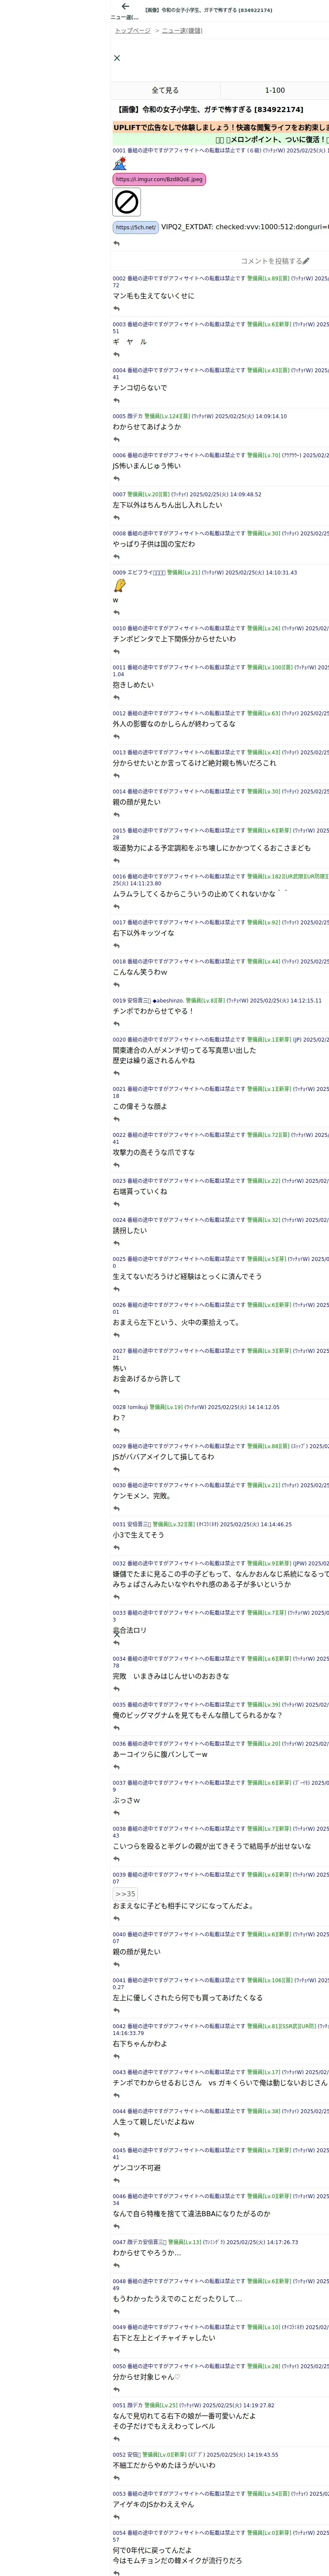Click post number 0005
329x2576 pixels.
point(120,416)
